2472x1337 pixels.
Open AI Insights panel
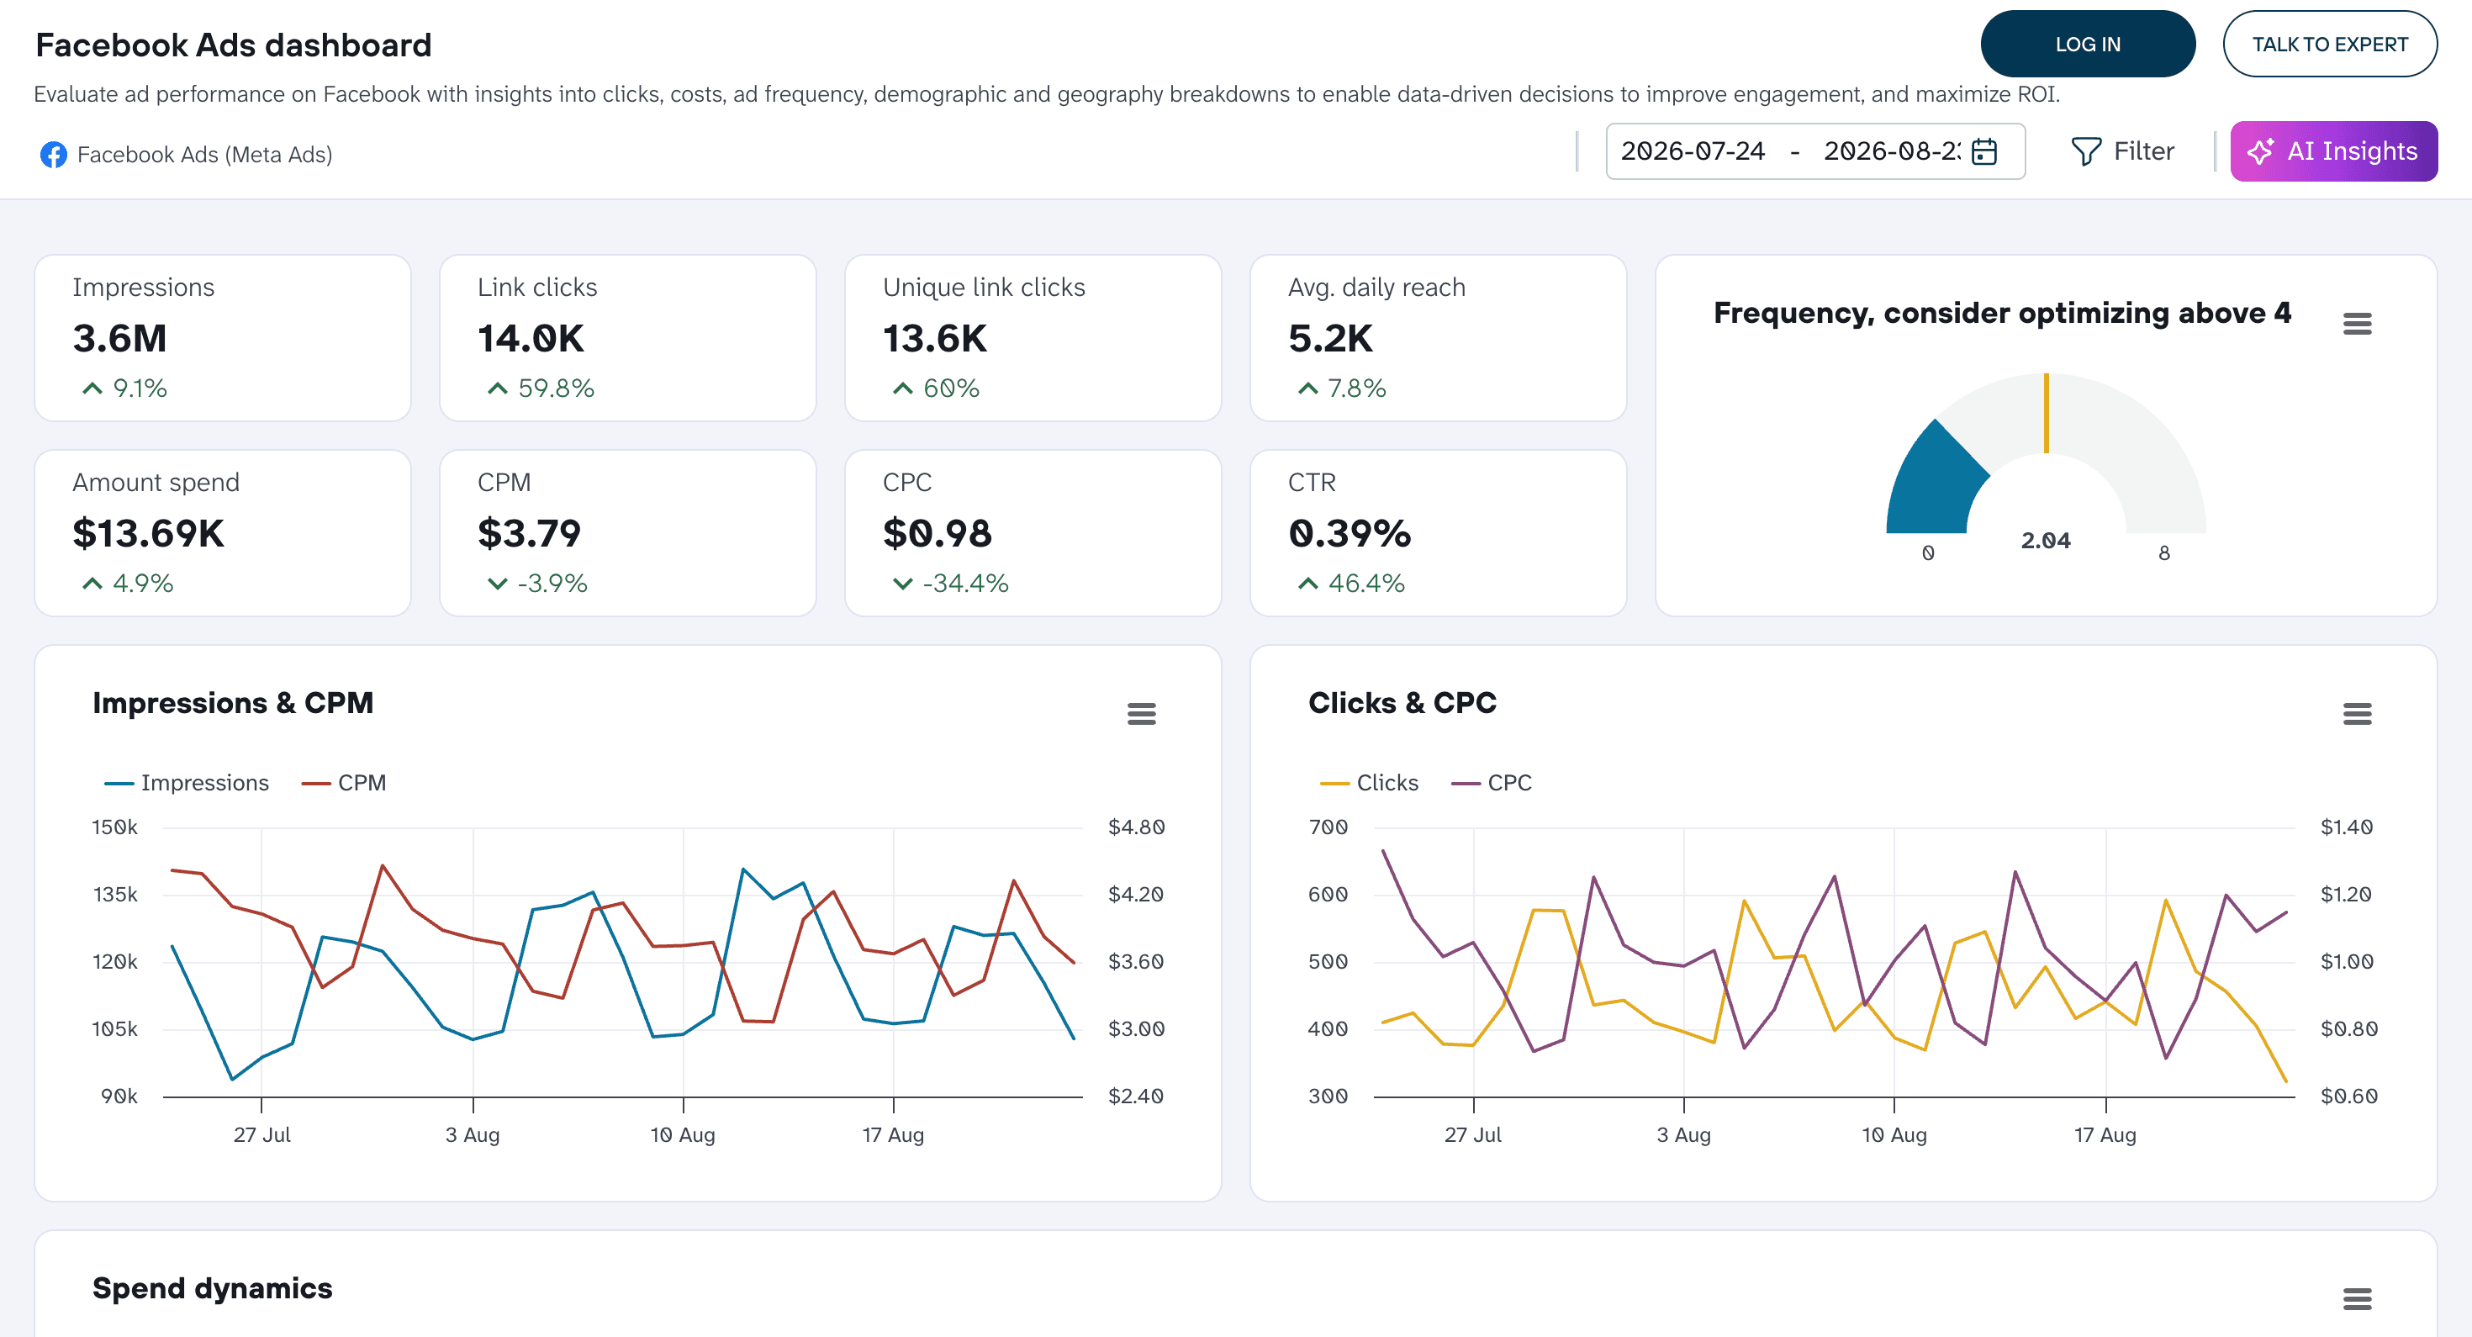2333,151
